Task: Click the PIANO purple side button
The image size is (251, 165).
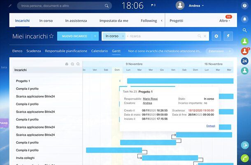Action: pos(4,123)
